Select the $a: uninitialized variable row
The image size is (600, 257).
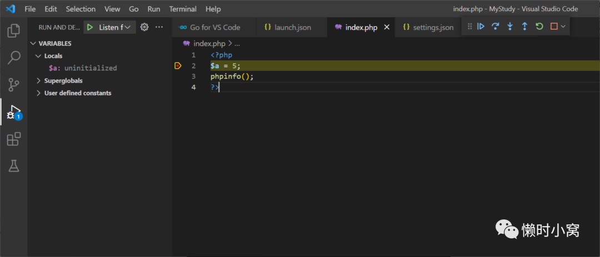(99, 68)
